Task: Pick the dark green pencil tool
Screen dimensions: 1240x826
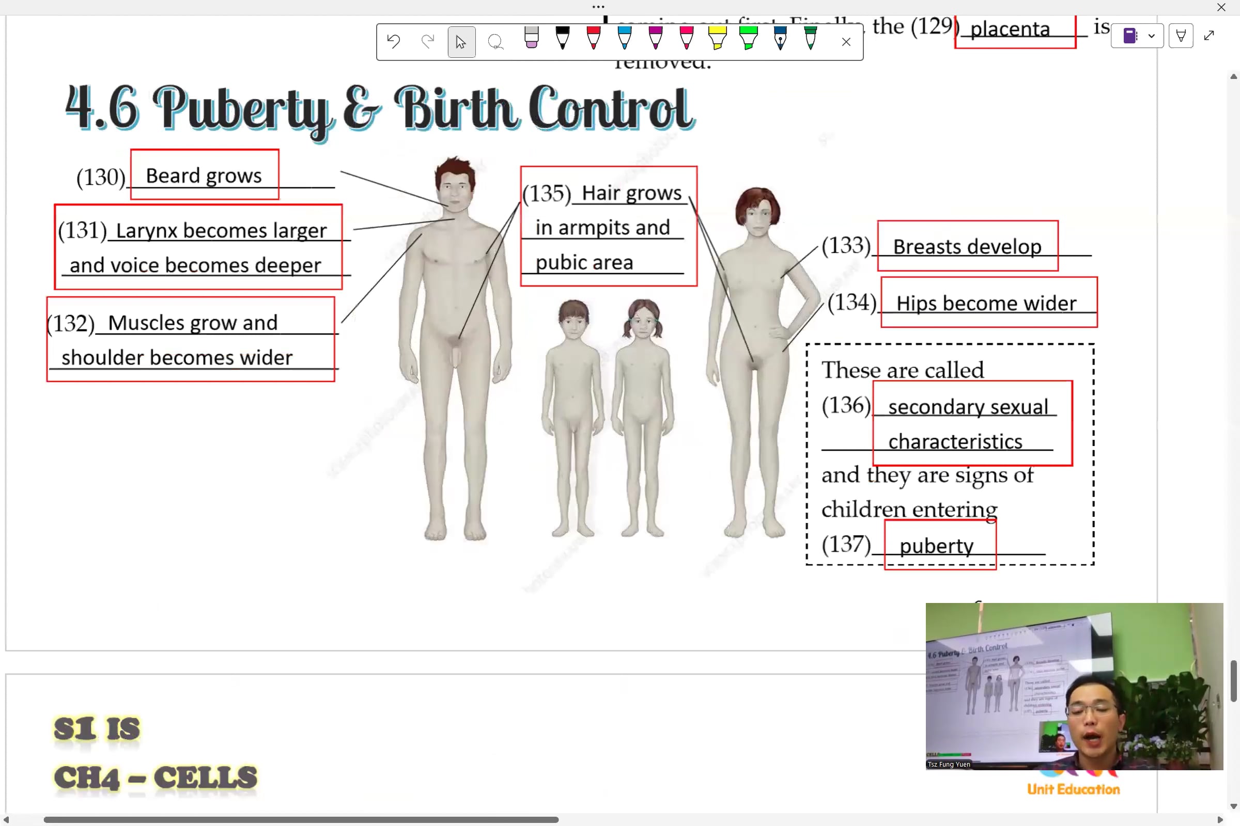Action: pyautogui.click(x=810, y=38)
